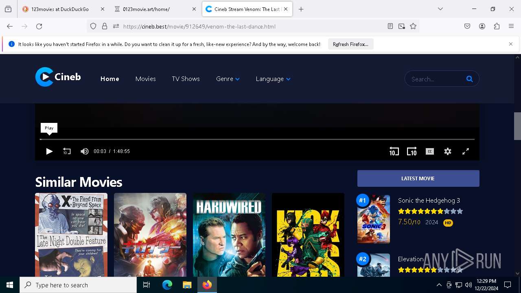Image resolution: width=521 pixels, height=293 pixels.
Task: Toggle Reader View icon
Action: tap(390, 26)
